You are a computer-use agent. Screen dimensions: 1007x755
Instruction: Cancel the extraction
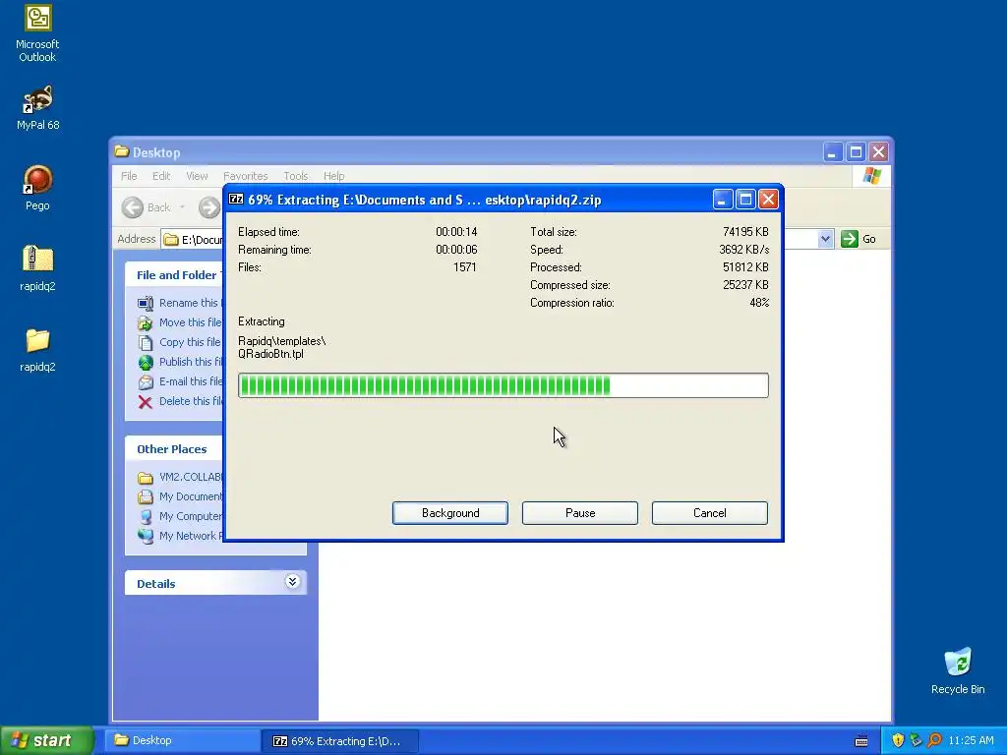(x=710, y=513)
